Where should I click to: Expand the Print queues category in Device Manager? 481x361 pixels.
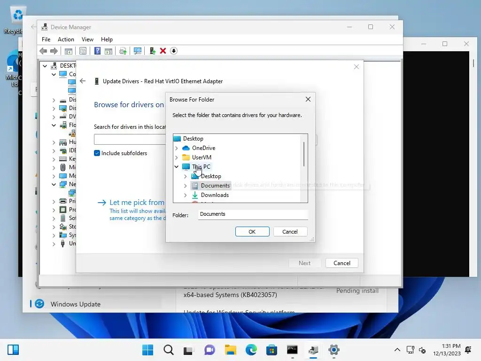coord(54,201)
